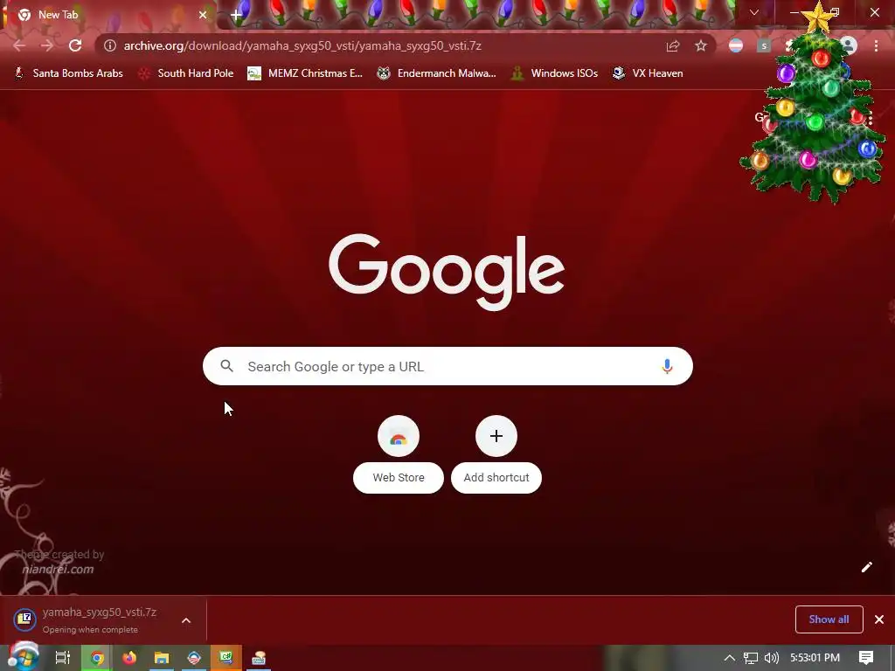Expand the download item options chevron
The height and width of the screenshot is (671, 895).
point(186,620)
